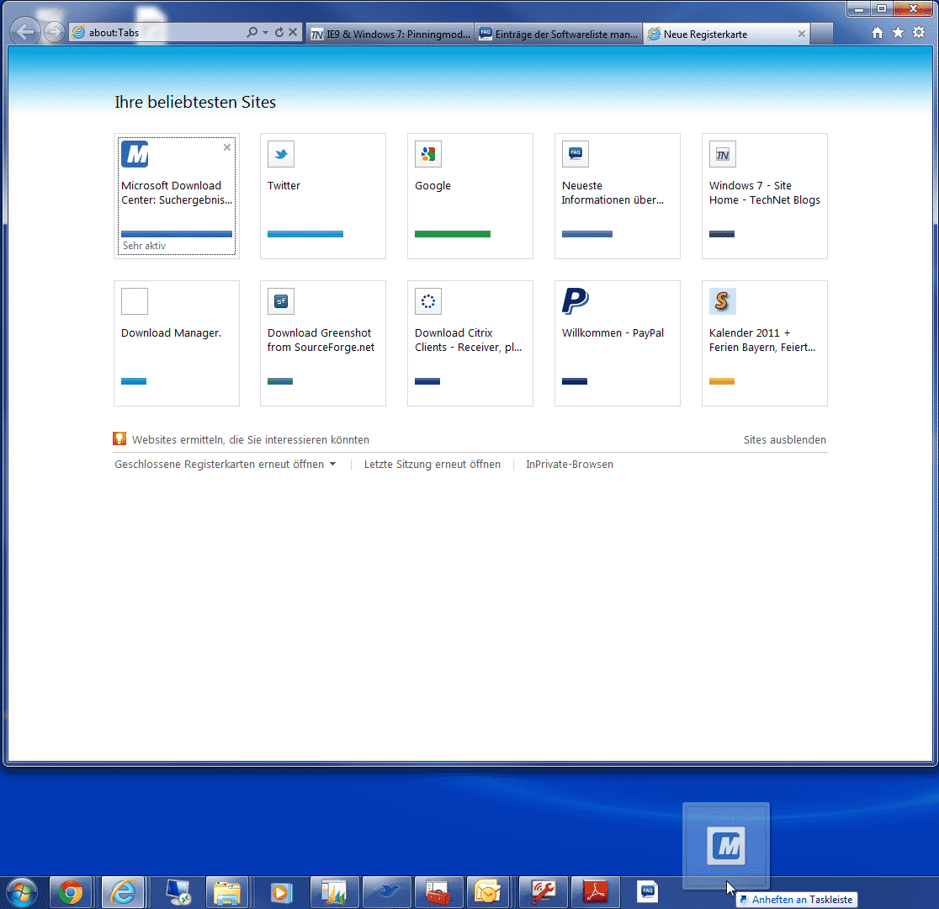Remove the Microsoft Download Center tile with its X

[227, 147]
